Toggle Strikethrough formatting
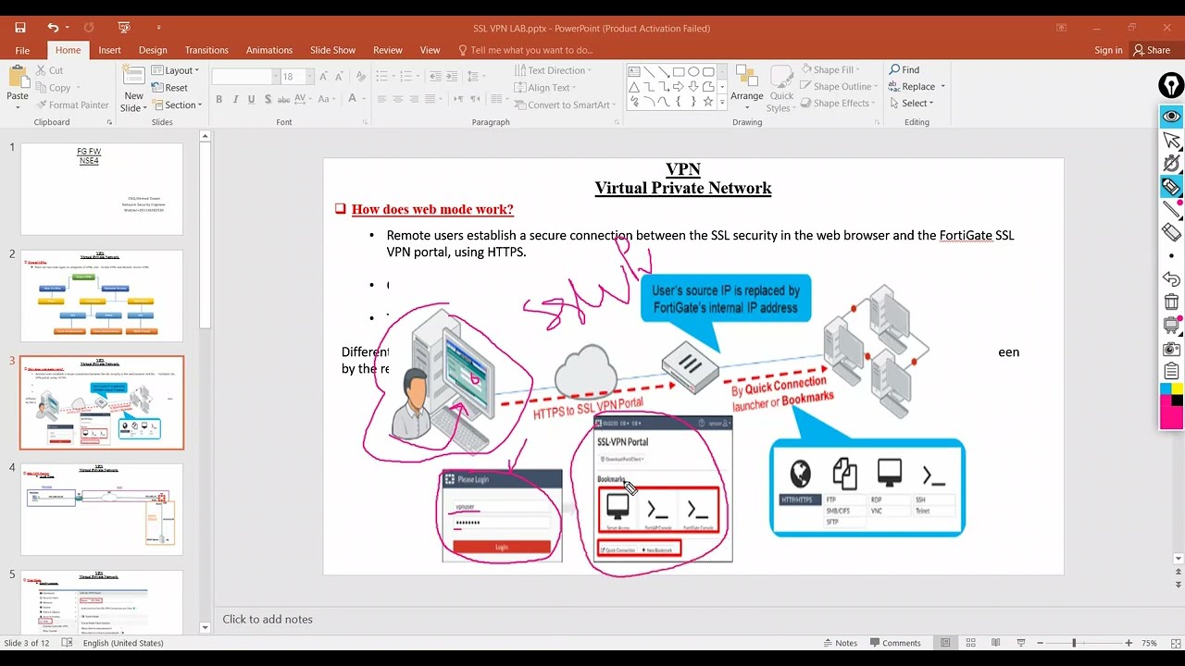This screenshot has width=1185, height=666. coord(284,99)
